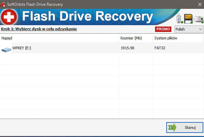Select the WPKEY (E:) drive label
The width and height of the screenshot is (204, 137).
click(x=22, y=48)
